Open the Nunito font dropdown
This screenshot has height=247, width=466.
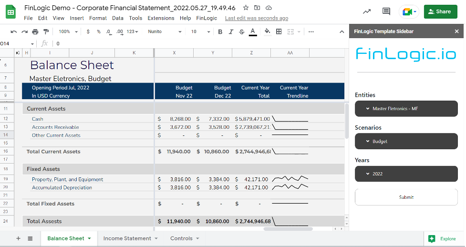click(165, 31)
